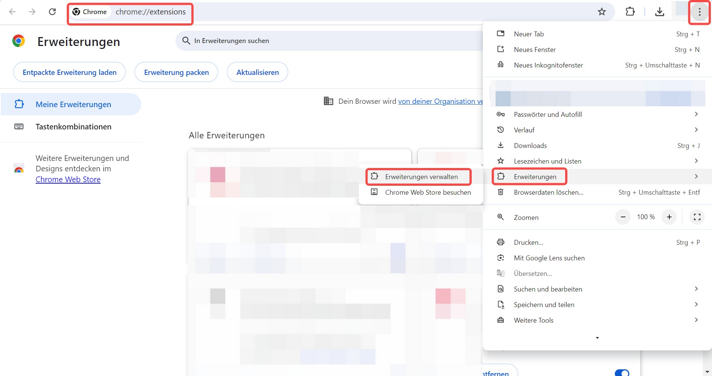Click the key icon beside Passwörter und Autofill
The height and width of the screenshot is (376, 712).
(x=501, y=114)
